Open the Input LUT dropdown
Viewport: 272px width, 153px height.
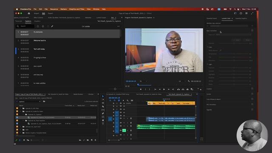233,34
